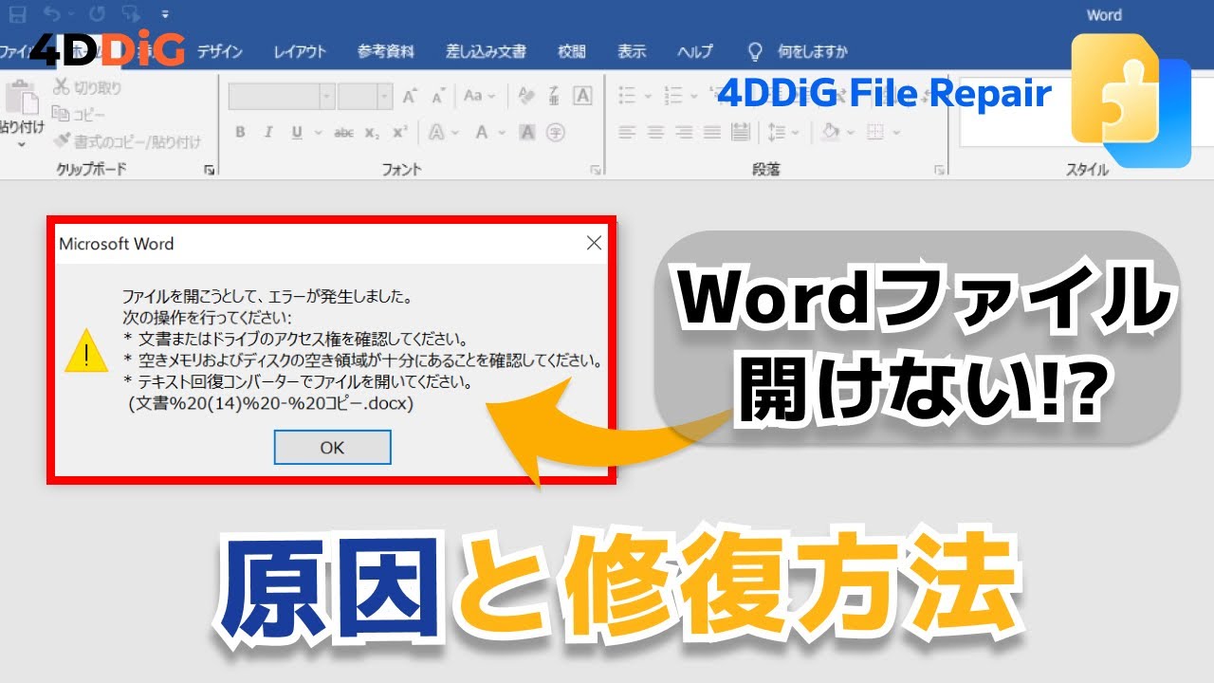
Task: Toggle Underline formatting
Action: click(297, 133)
